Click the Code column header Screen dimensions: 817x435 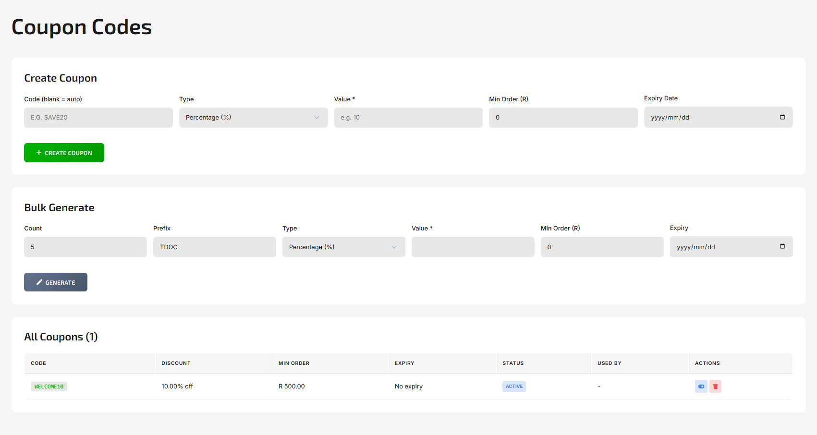click(38, 363)
